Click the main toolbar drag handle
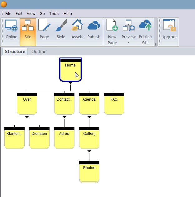Viewport: 195px width, 197px height. tap(2, 32)
